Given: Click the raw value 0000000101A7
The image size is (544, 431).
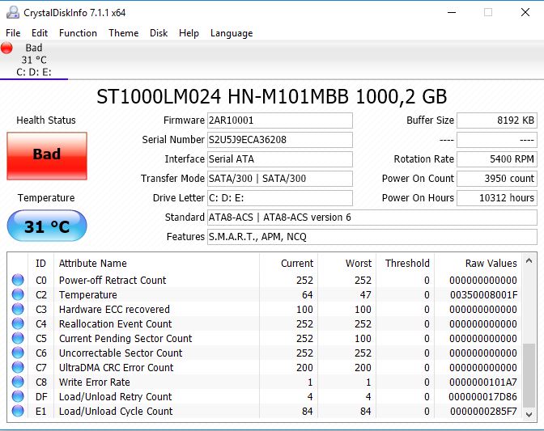Looking at the screenshot, I should (x=483, y=382).
